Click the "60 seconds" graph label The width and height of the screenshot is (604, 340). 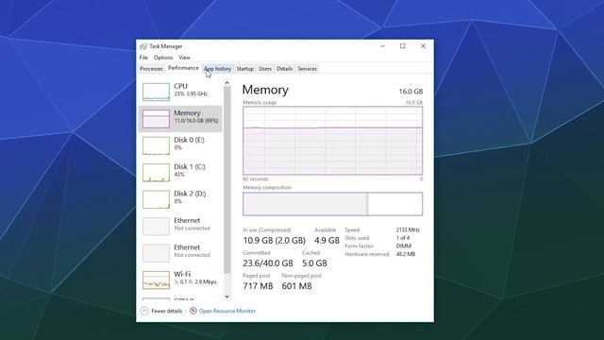(256, 179)
